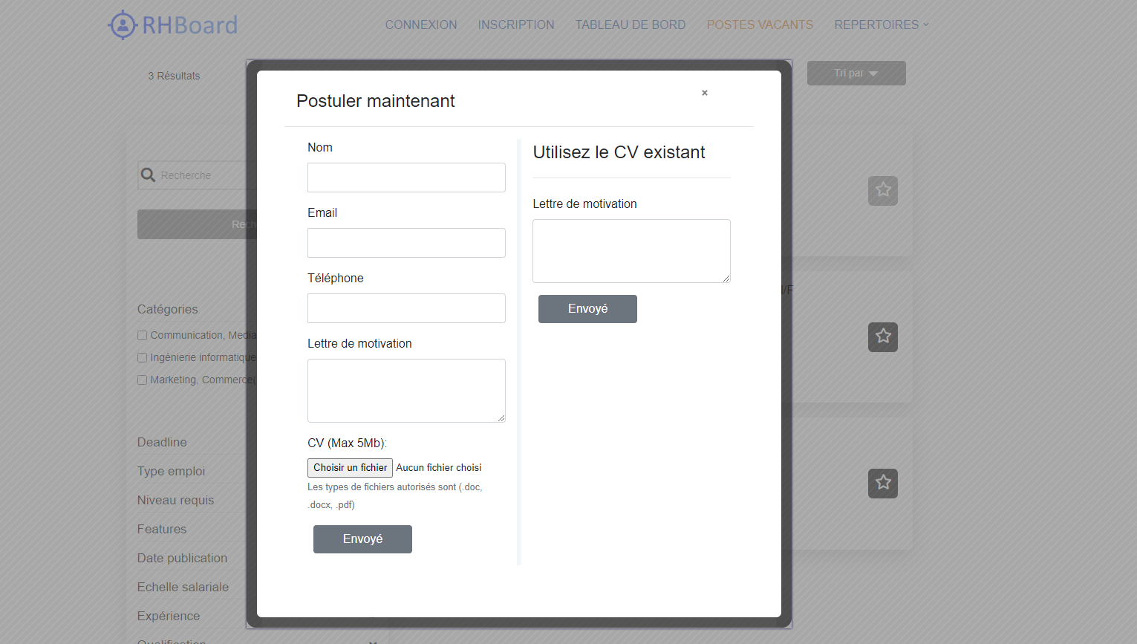Click the RHBoard logo icon
The height and width of the screenshot is (644, 1137).
pyautogui.click(x=123, y=25)
